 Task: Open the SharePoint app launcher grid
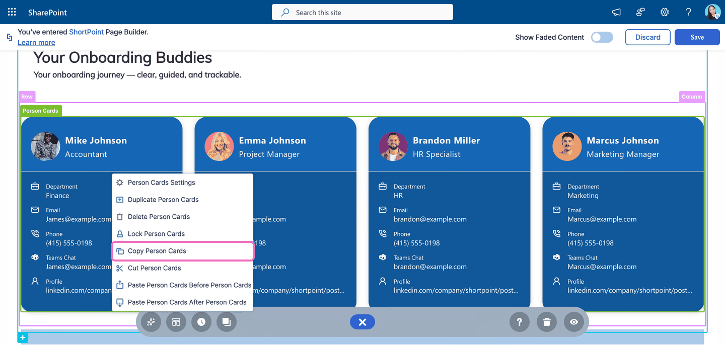[x=12, y=12]
